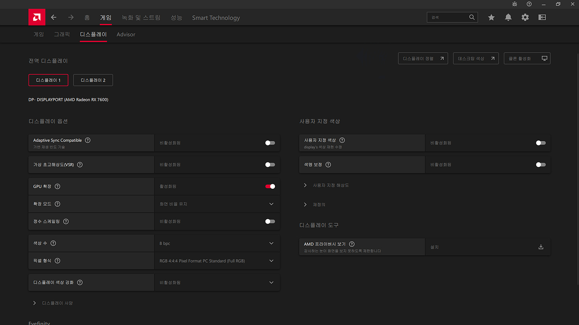Switch to the 성능 tab
The image size is (579, 325).
click(x=176, y=18)
